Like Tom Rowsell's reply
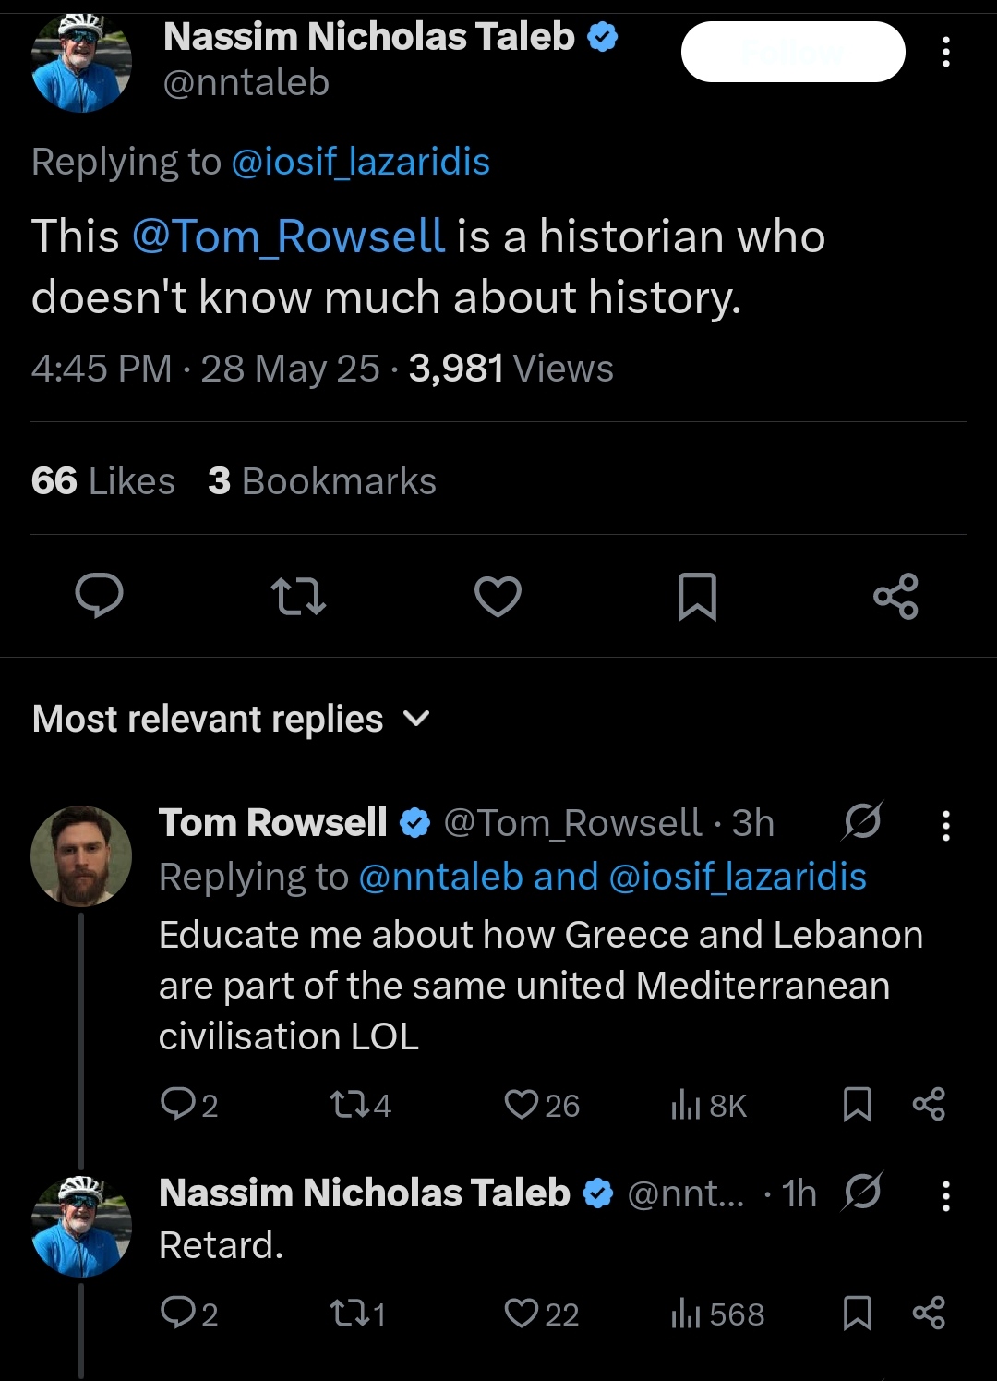This screenshot has width=997, height=1381. [x=522, y=1105]
